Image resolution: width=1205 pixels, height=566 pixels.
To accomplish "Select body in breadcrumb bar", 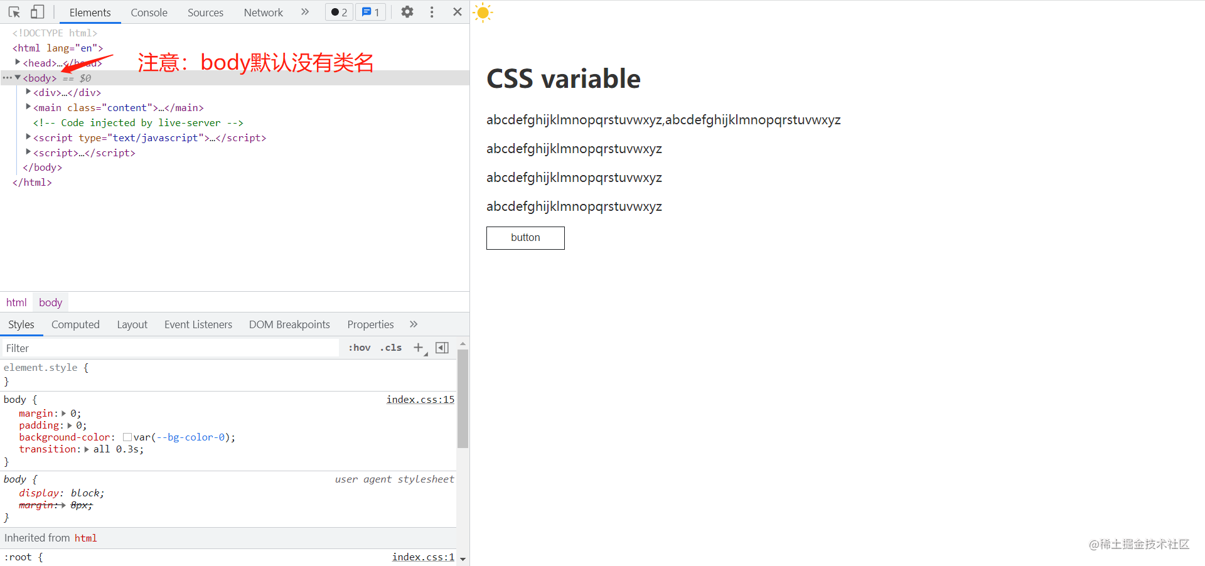I will pos(50,302).
